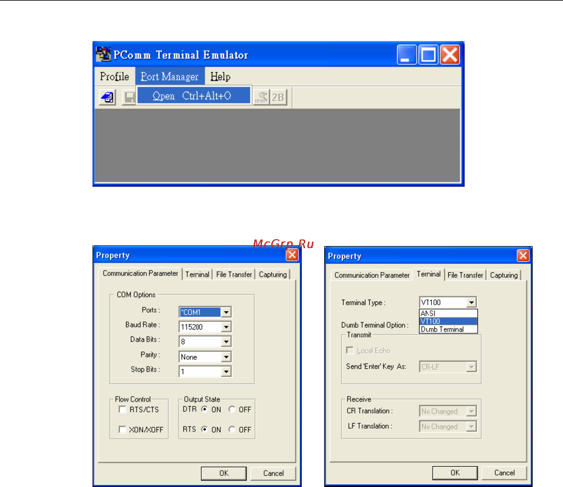Image resolution: width=563 pixels, height=487 pixels.
Task: Open the Profile menu
Action: [114, 76]
